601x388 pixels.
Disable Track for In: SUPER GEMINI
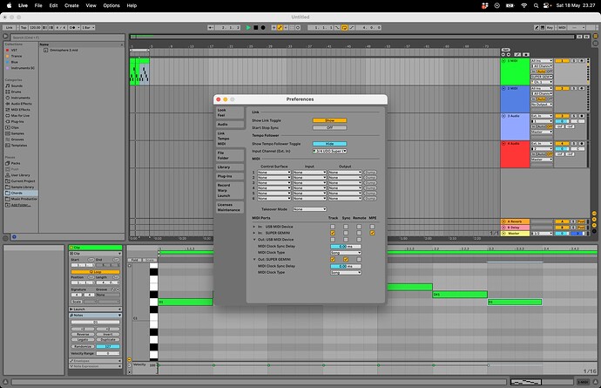tap(333, 233)
